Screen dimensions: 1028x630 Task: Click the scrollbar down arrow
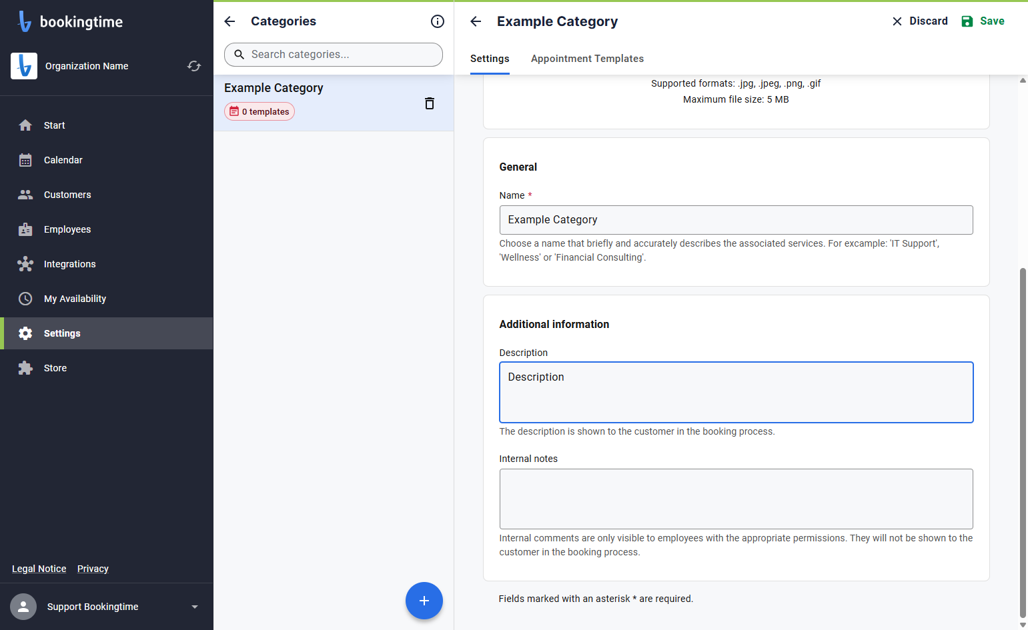pyautogui.click(x=1023, y=625)
